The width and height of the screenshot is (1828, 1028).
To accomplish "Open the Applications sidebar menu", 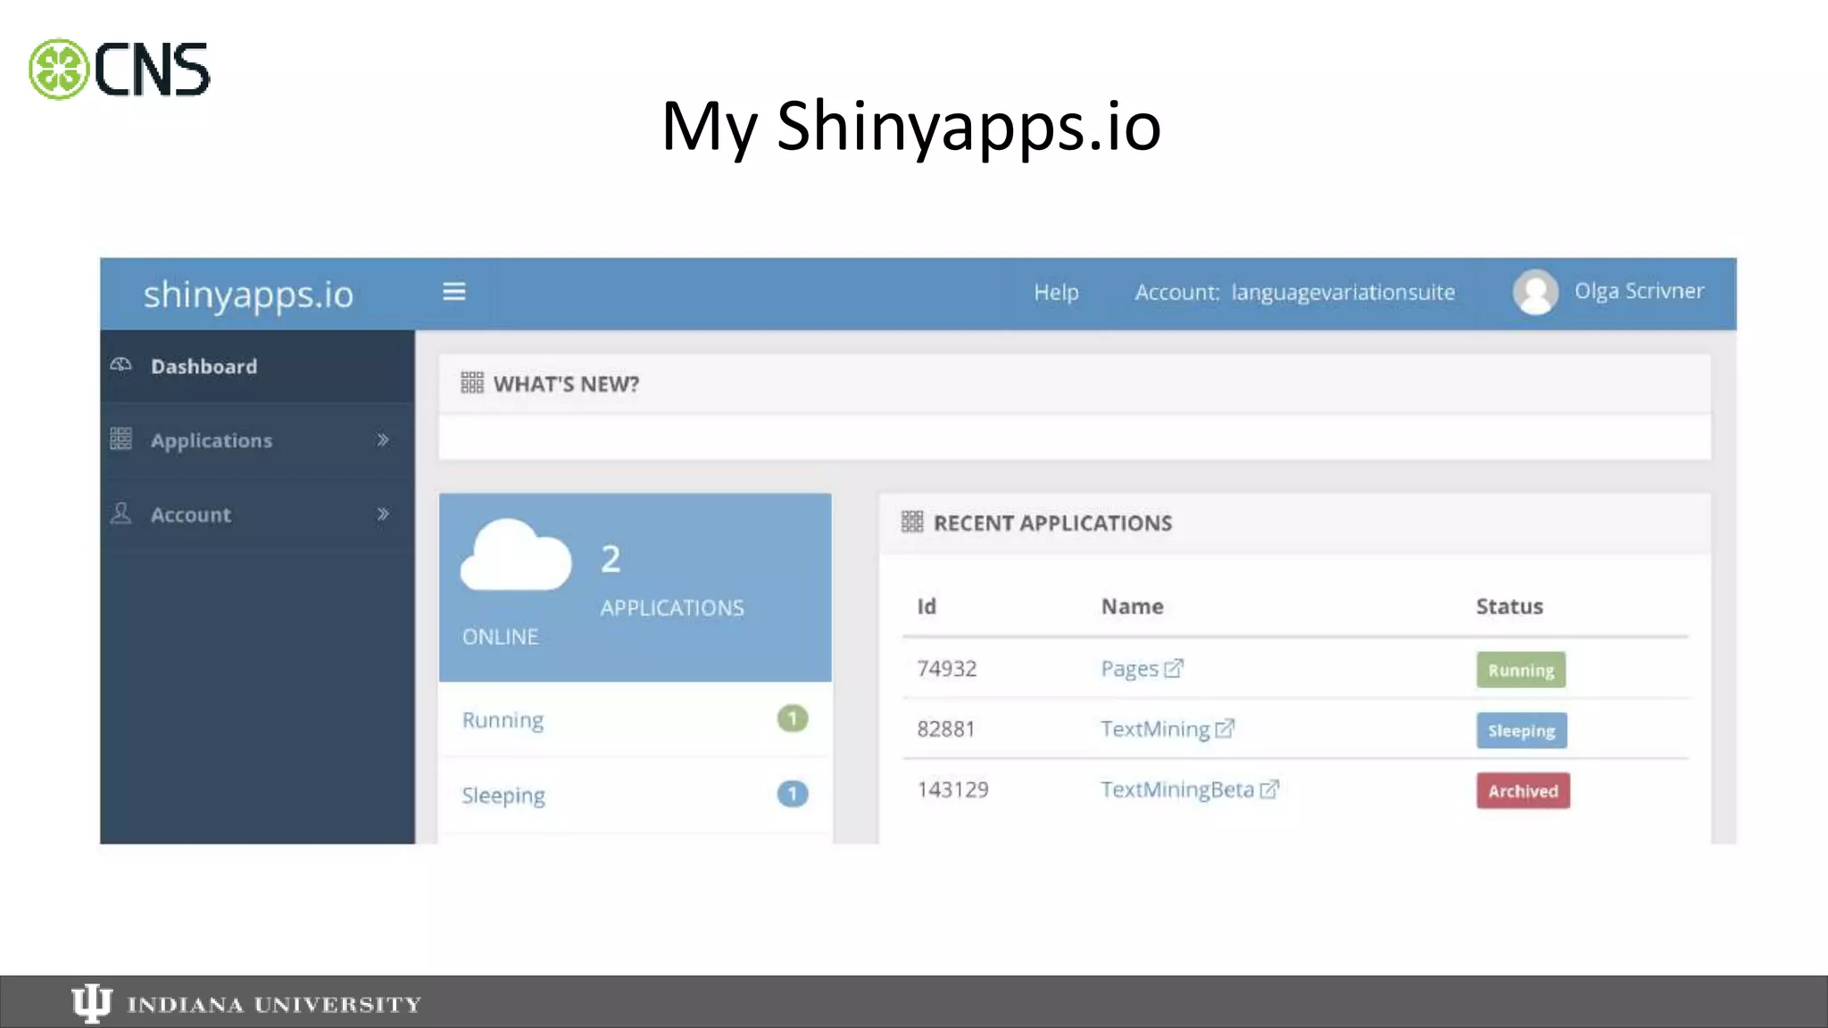I will pos(257,440).
